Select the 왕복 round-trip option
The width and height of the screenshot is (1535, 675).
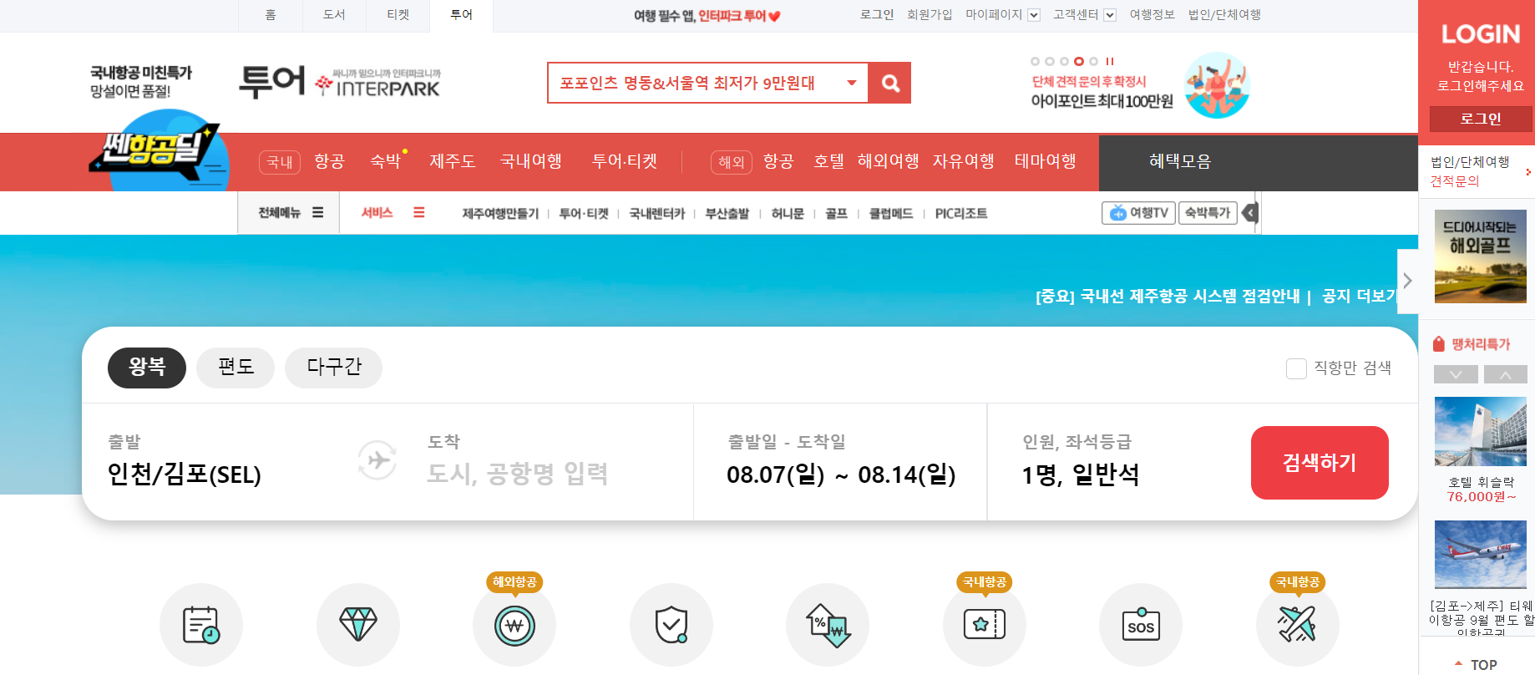click(x=147, y=368)
